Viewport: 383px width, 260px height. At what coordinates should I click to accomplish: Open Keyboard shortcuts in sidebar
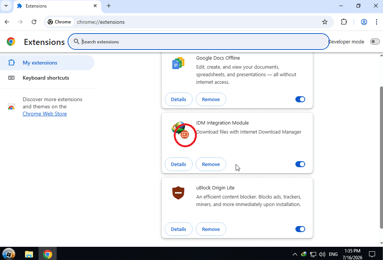[46, 78]
